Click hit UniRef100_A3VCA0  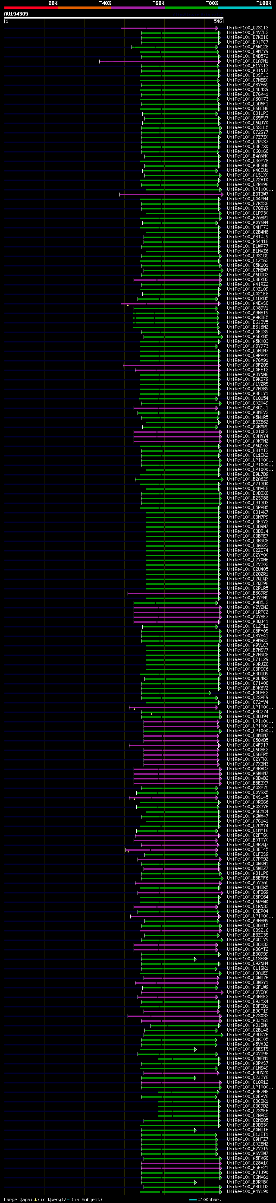point(248,992)
